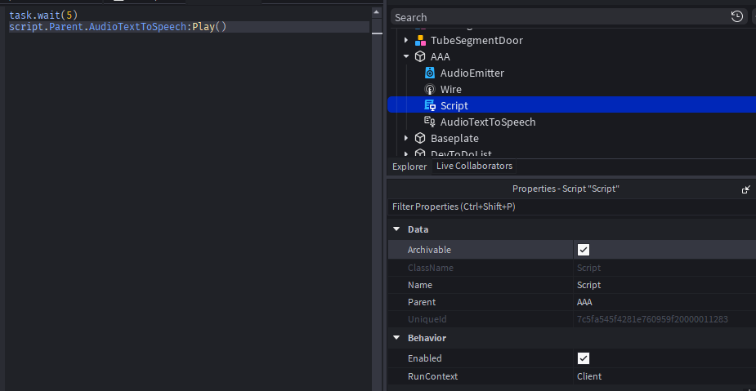Click the Archivable property label
Viewport: 756px width, 391px height.
tap(429, 250)
